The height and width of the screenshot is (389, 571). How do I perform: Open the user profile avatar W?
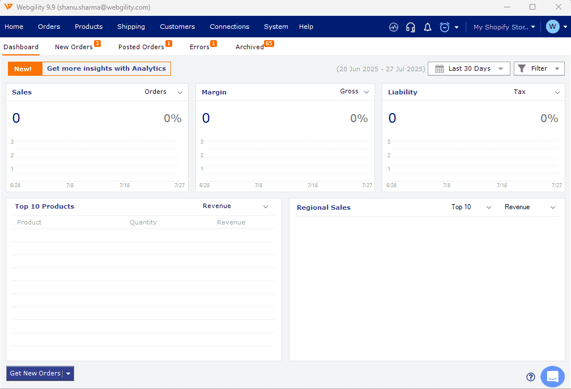coord(552,27)
